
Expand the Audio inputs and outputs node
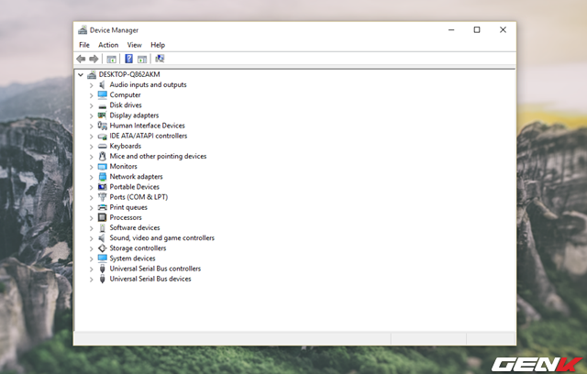click(x=92, y=85)
